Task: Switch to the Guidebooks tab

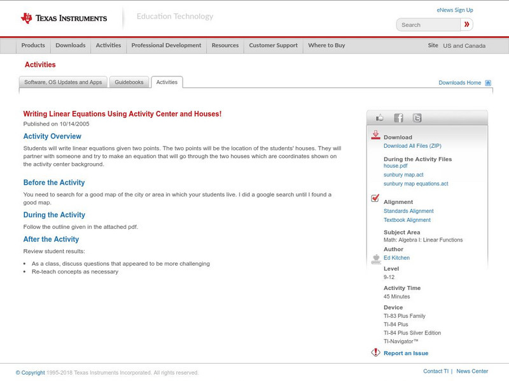Action: tap(130, 82)
